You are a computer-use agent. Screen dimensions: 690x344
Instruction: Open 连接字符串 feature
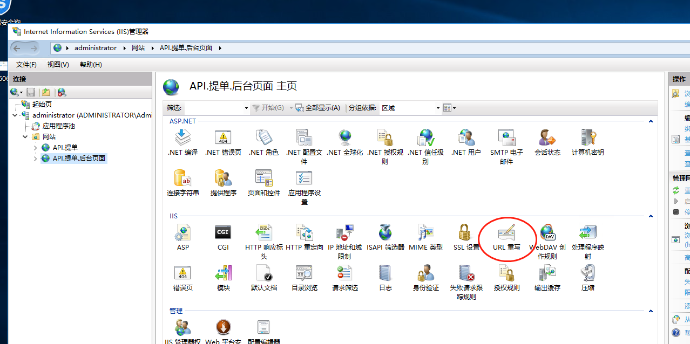182,183
